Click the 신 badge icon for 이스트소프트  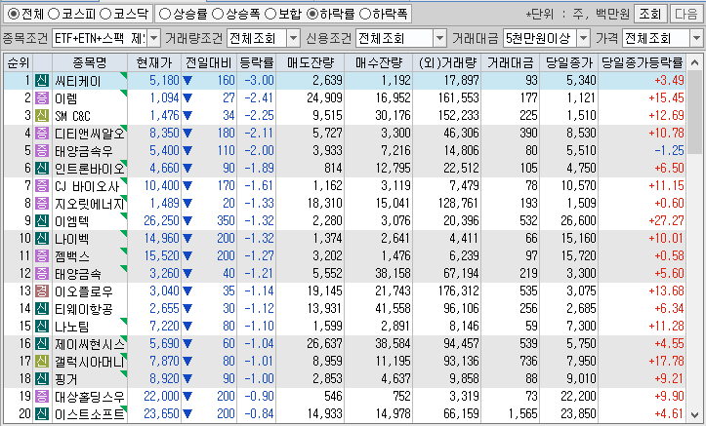(x=42, y=413)
